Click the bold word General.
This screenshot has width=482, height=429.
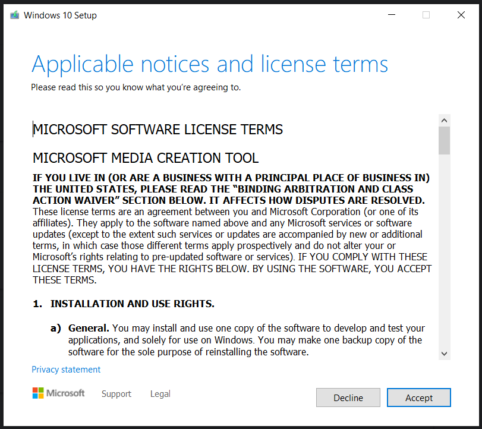tap(89, 328)
